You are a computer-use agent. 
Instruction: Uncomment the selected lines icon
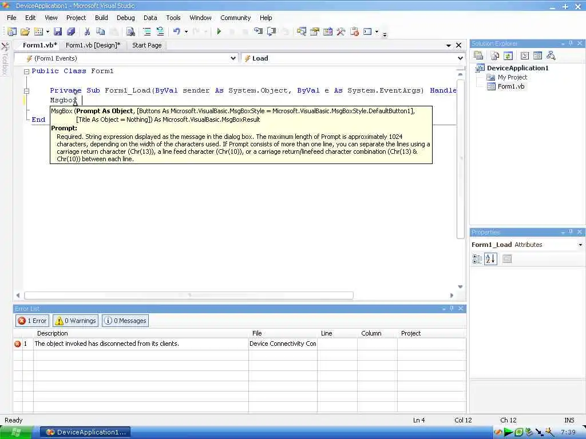pos(160,32)
